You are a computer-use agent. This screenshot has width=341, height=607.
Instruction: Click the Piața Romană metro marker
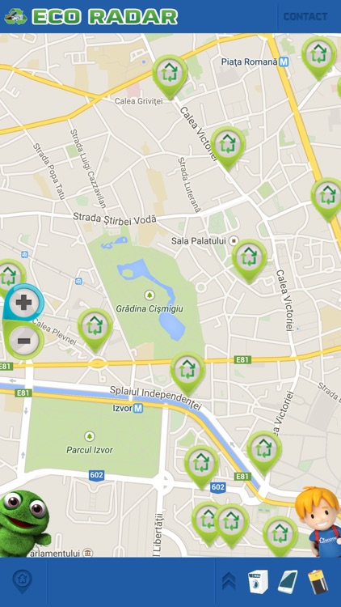(284, 62)
